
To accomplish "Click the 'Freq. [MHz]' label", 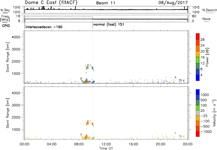I will [x=5, y=18].
